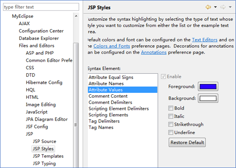Screen dimensions: 236x168
Task: Select Hibernate Config node
Action: tap(44, 82)
